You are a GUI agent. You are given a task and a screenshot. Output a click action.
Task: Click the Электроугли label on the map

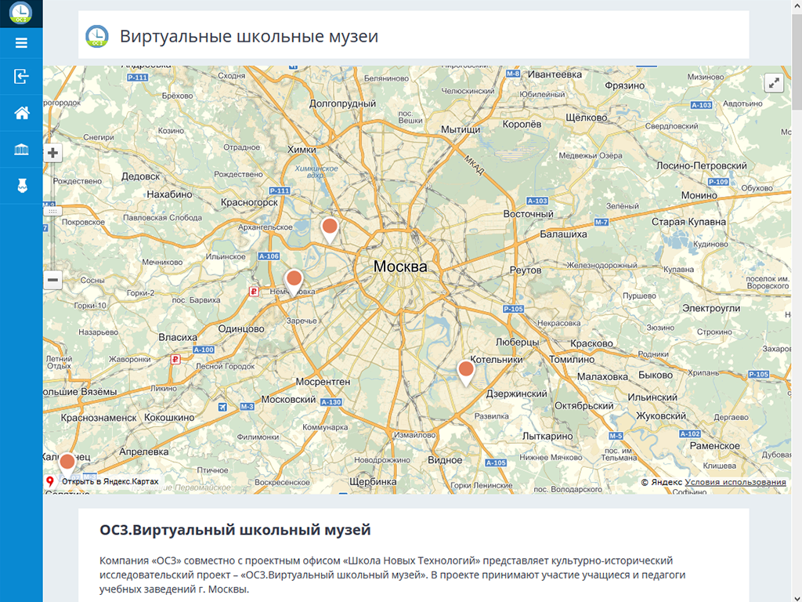click(x=711, y=308)
